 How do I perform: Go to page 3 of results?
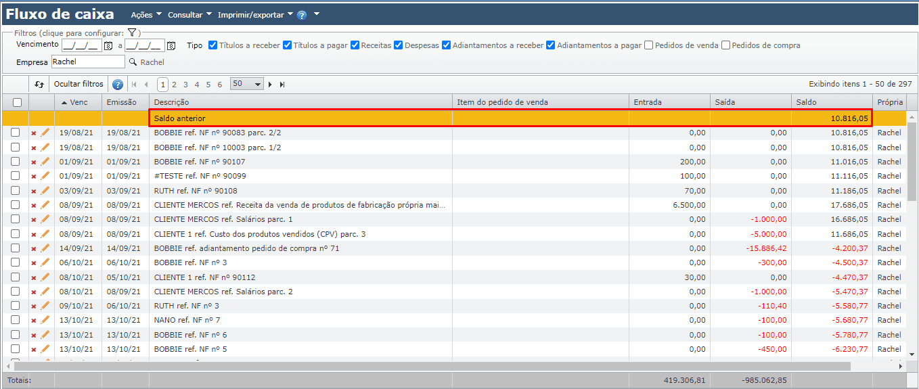click(185, 85)
